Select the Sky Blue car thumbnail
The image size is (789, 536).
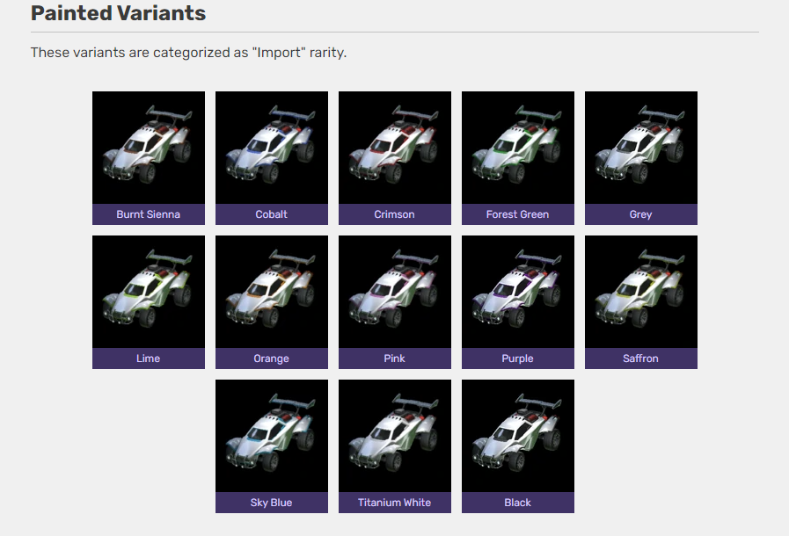coord(271,436)
